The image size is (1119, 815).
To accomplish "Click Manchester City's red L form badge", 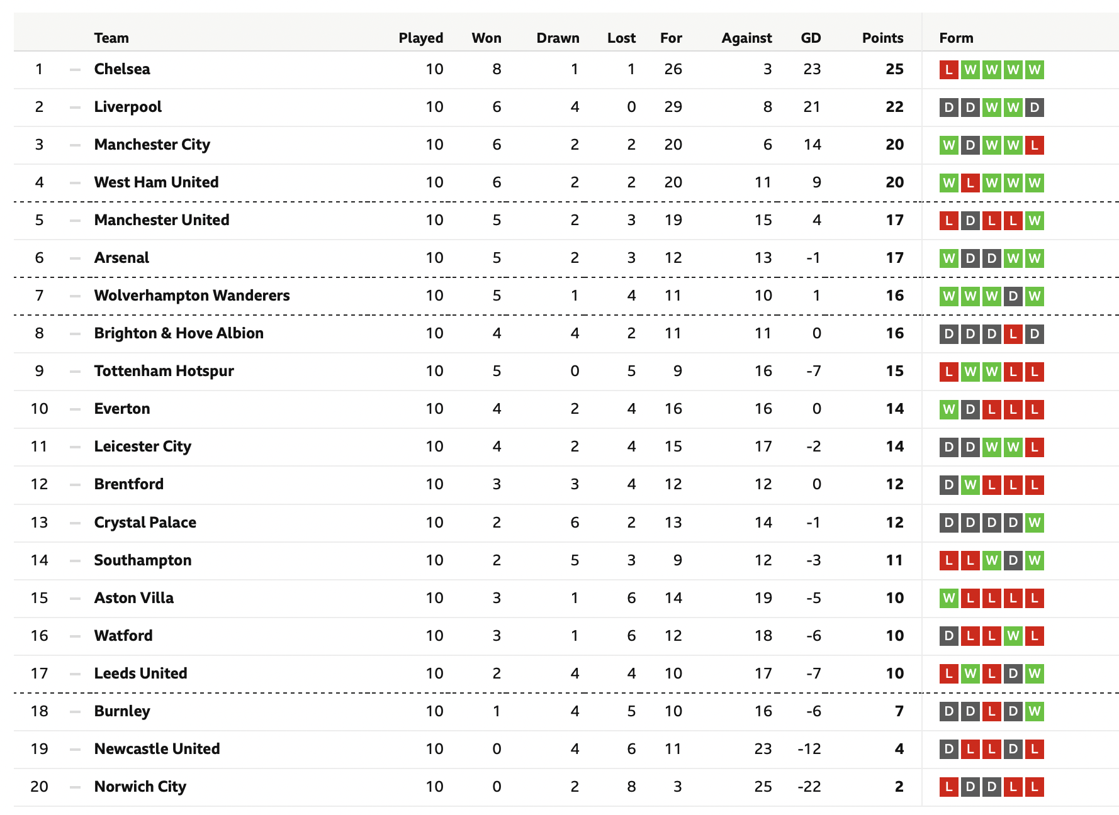I will [x=1034, y=145].
